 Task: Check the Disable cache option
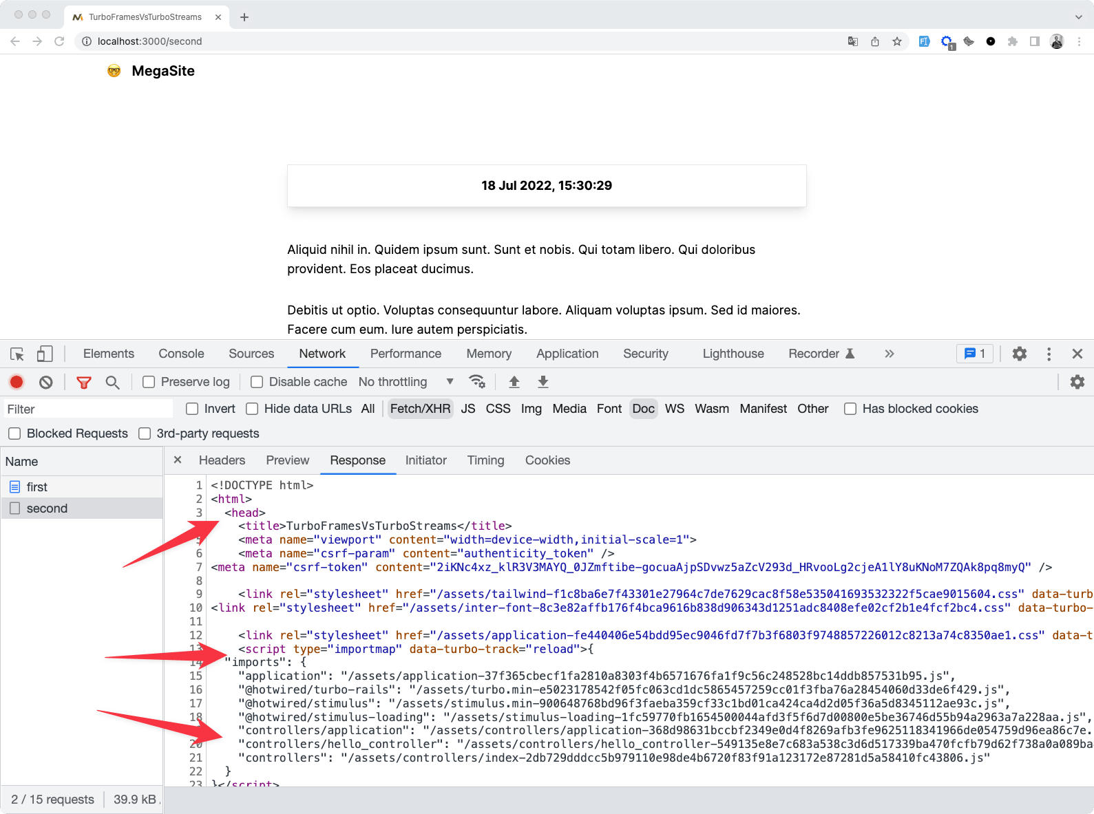[x=257, y=382]
